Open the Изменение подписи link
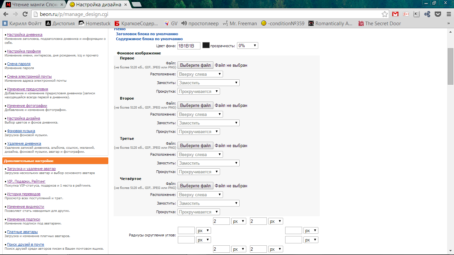 click(24, 219)
